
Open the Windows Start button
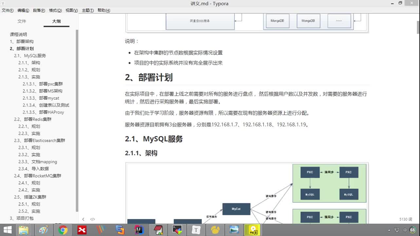coord(8,230)
